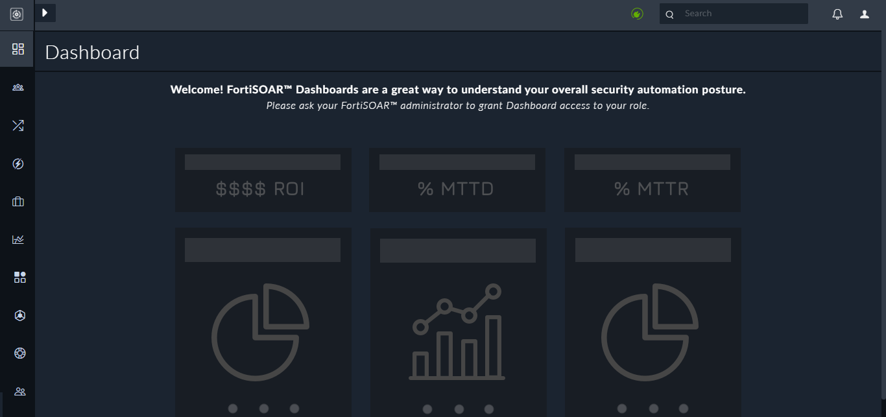Open the lightning automation icon
The image size is (886, 417).
tap(18, 163)
